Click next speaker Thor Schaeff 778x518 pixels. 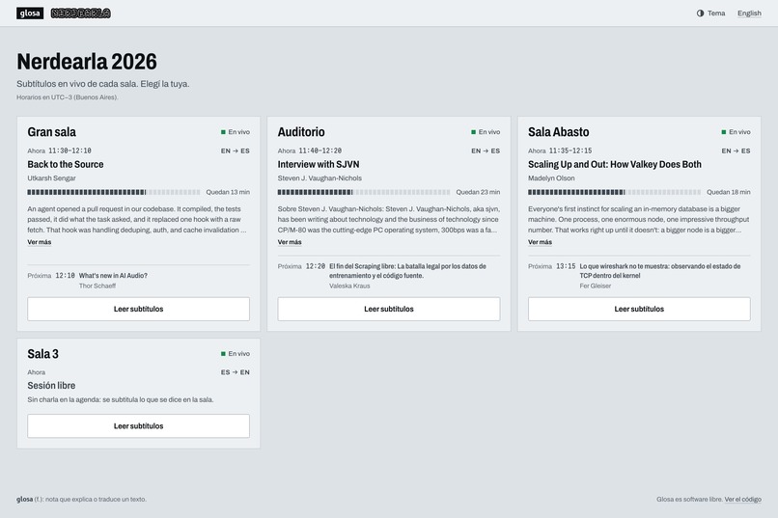point(97,286)
